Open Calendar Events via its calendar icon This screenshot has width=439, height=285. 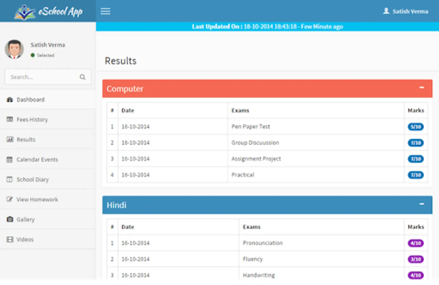pyautogui.click(x=10, y=159)
